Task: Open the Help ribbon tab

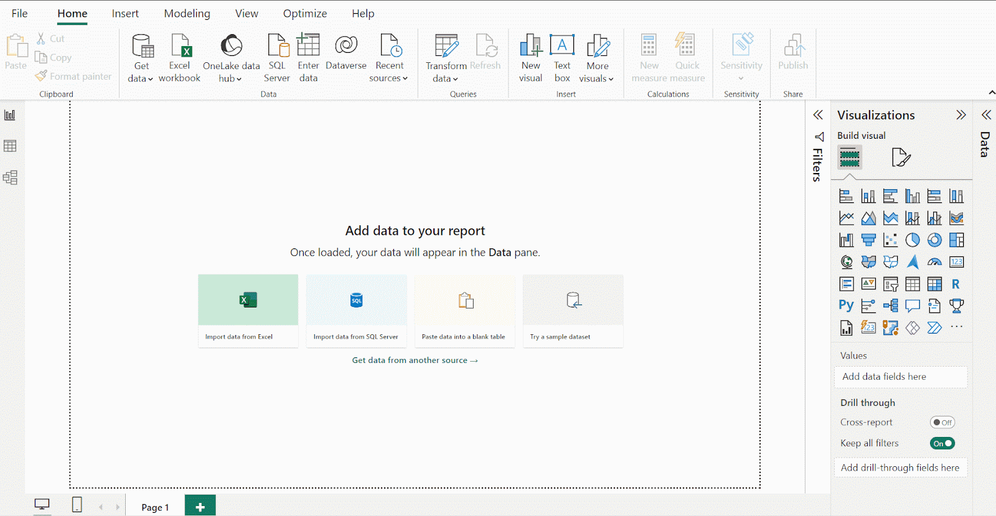Action: tap(363, 14)
